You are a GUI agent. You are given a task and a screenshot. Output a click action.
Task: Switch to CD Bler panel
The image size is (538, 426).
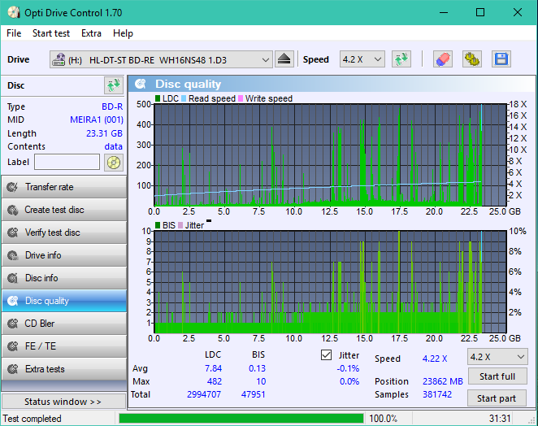point(64,324)
